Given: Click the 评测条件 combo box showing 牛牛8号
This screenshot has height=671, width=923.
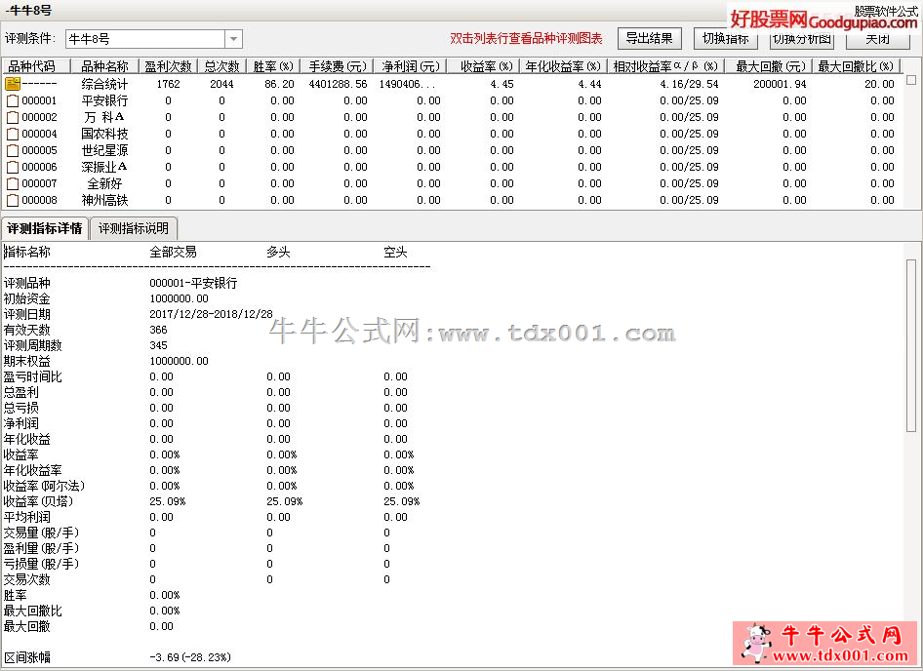Looking at the screenshot, I should click(153, 39).
